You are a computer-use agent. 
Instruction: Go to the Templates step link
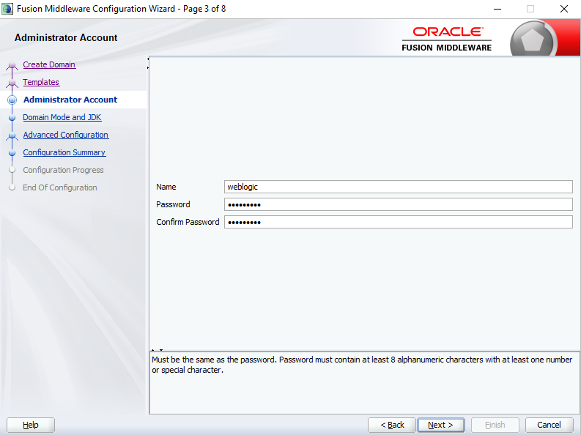[x=41, y=82]
